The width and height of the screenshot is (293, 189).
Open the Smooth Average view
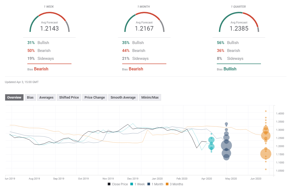(123, 97)
